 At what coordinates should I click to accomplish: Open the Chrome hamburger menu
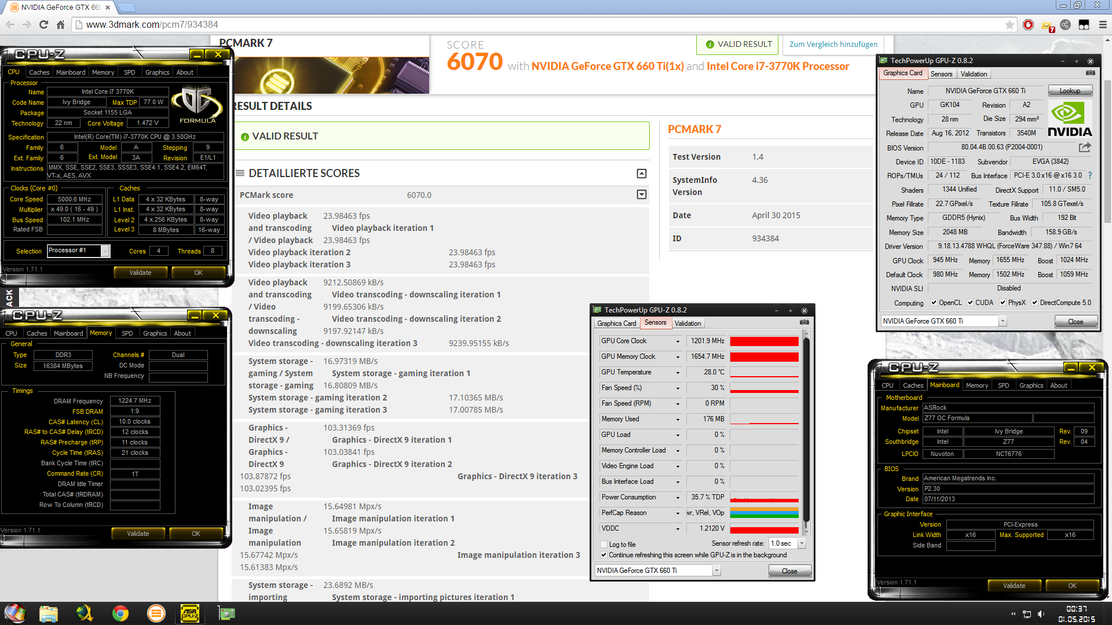(1103, 24)
